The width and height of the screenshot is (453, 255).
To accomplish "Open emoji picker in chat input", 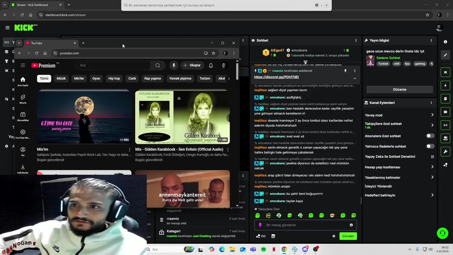I will 351,225.
